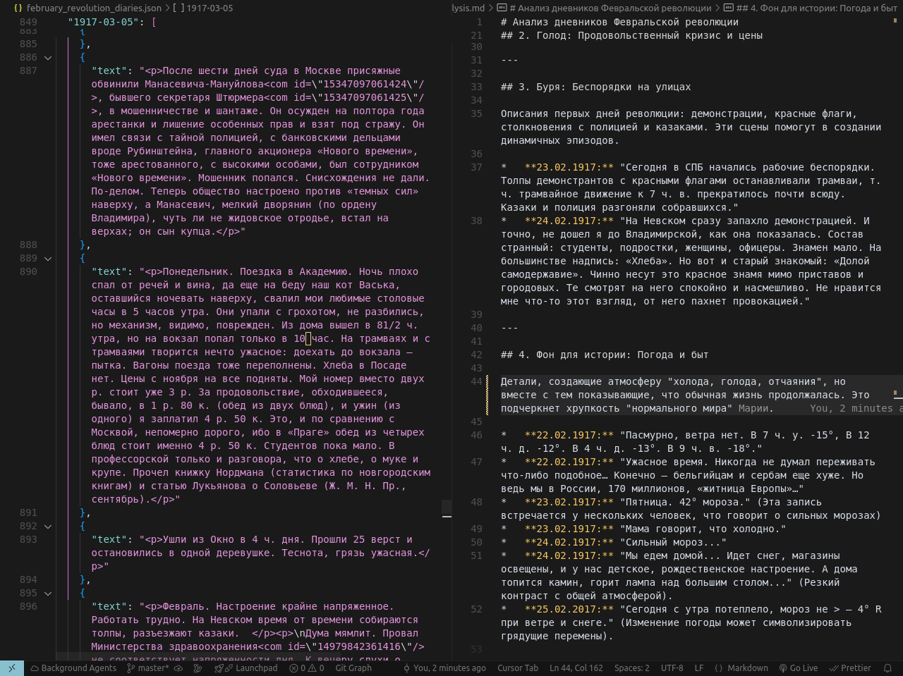Viewport: 903px width, 676px height.
Task: Click the git branch icon beside master
Action: pyautogui.click(x=132, y=668)
